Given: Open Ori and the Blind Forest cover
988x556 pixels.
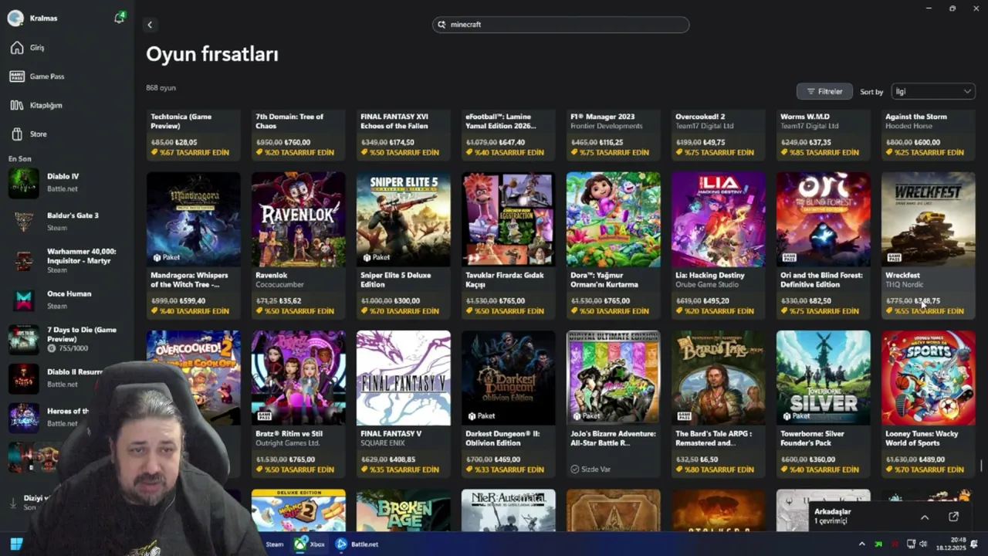Looking at the screenshot, I should click(x=823, y=219).
